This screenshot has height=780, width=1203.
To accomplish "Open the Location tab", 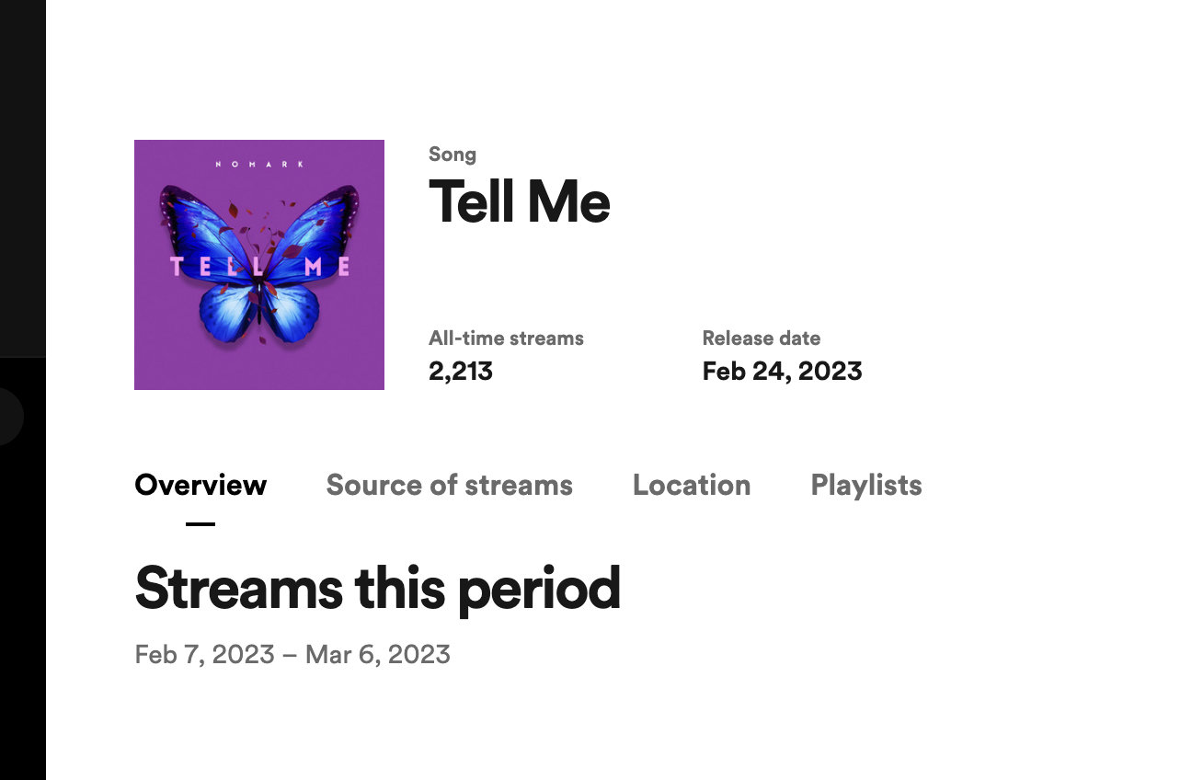I will [692, 485].
